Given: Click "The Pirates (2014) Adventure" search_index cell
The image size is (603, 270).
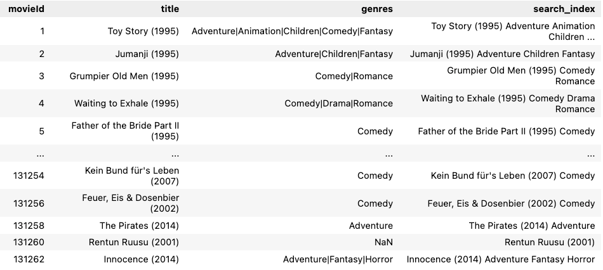Looking at the screenshot, I should tap(532, 226).
